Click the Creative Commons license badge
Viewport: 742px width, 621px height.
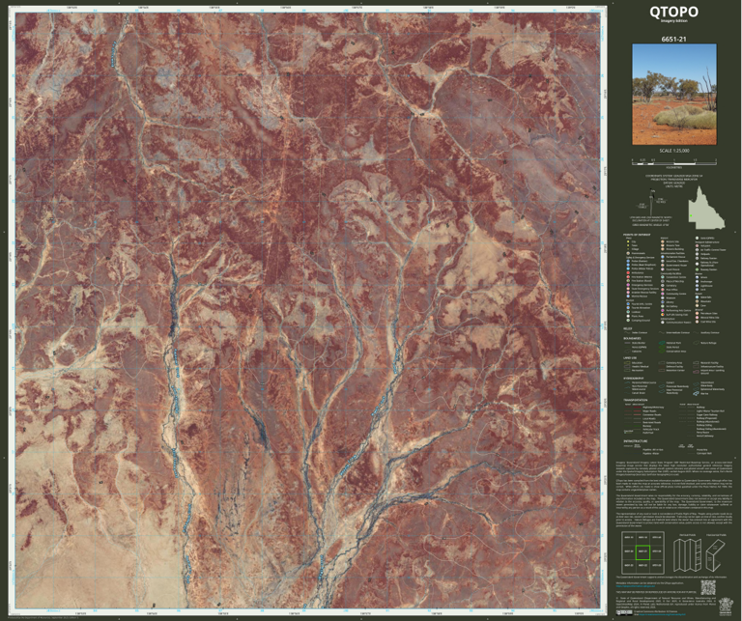pyautogui.click(x=625, y=613)
